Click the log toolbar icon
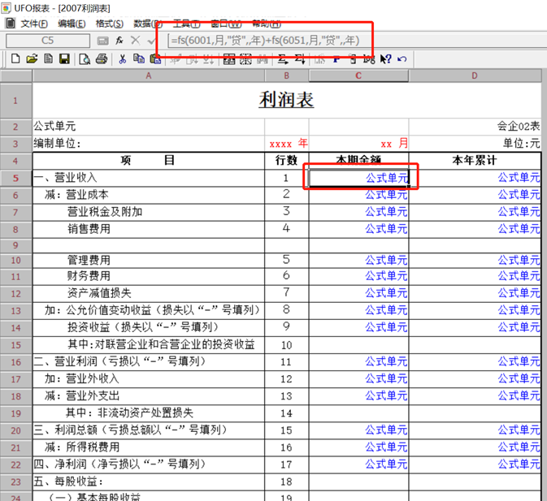 point(369,59)
